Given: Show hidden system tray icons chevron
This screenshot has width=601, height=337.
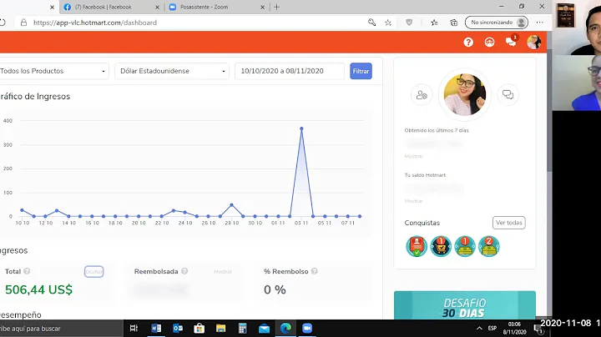Looking at the screenshot, I should click(x=479, y=328).
